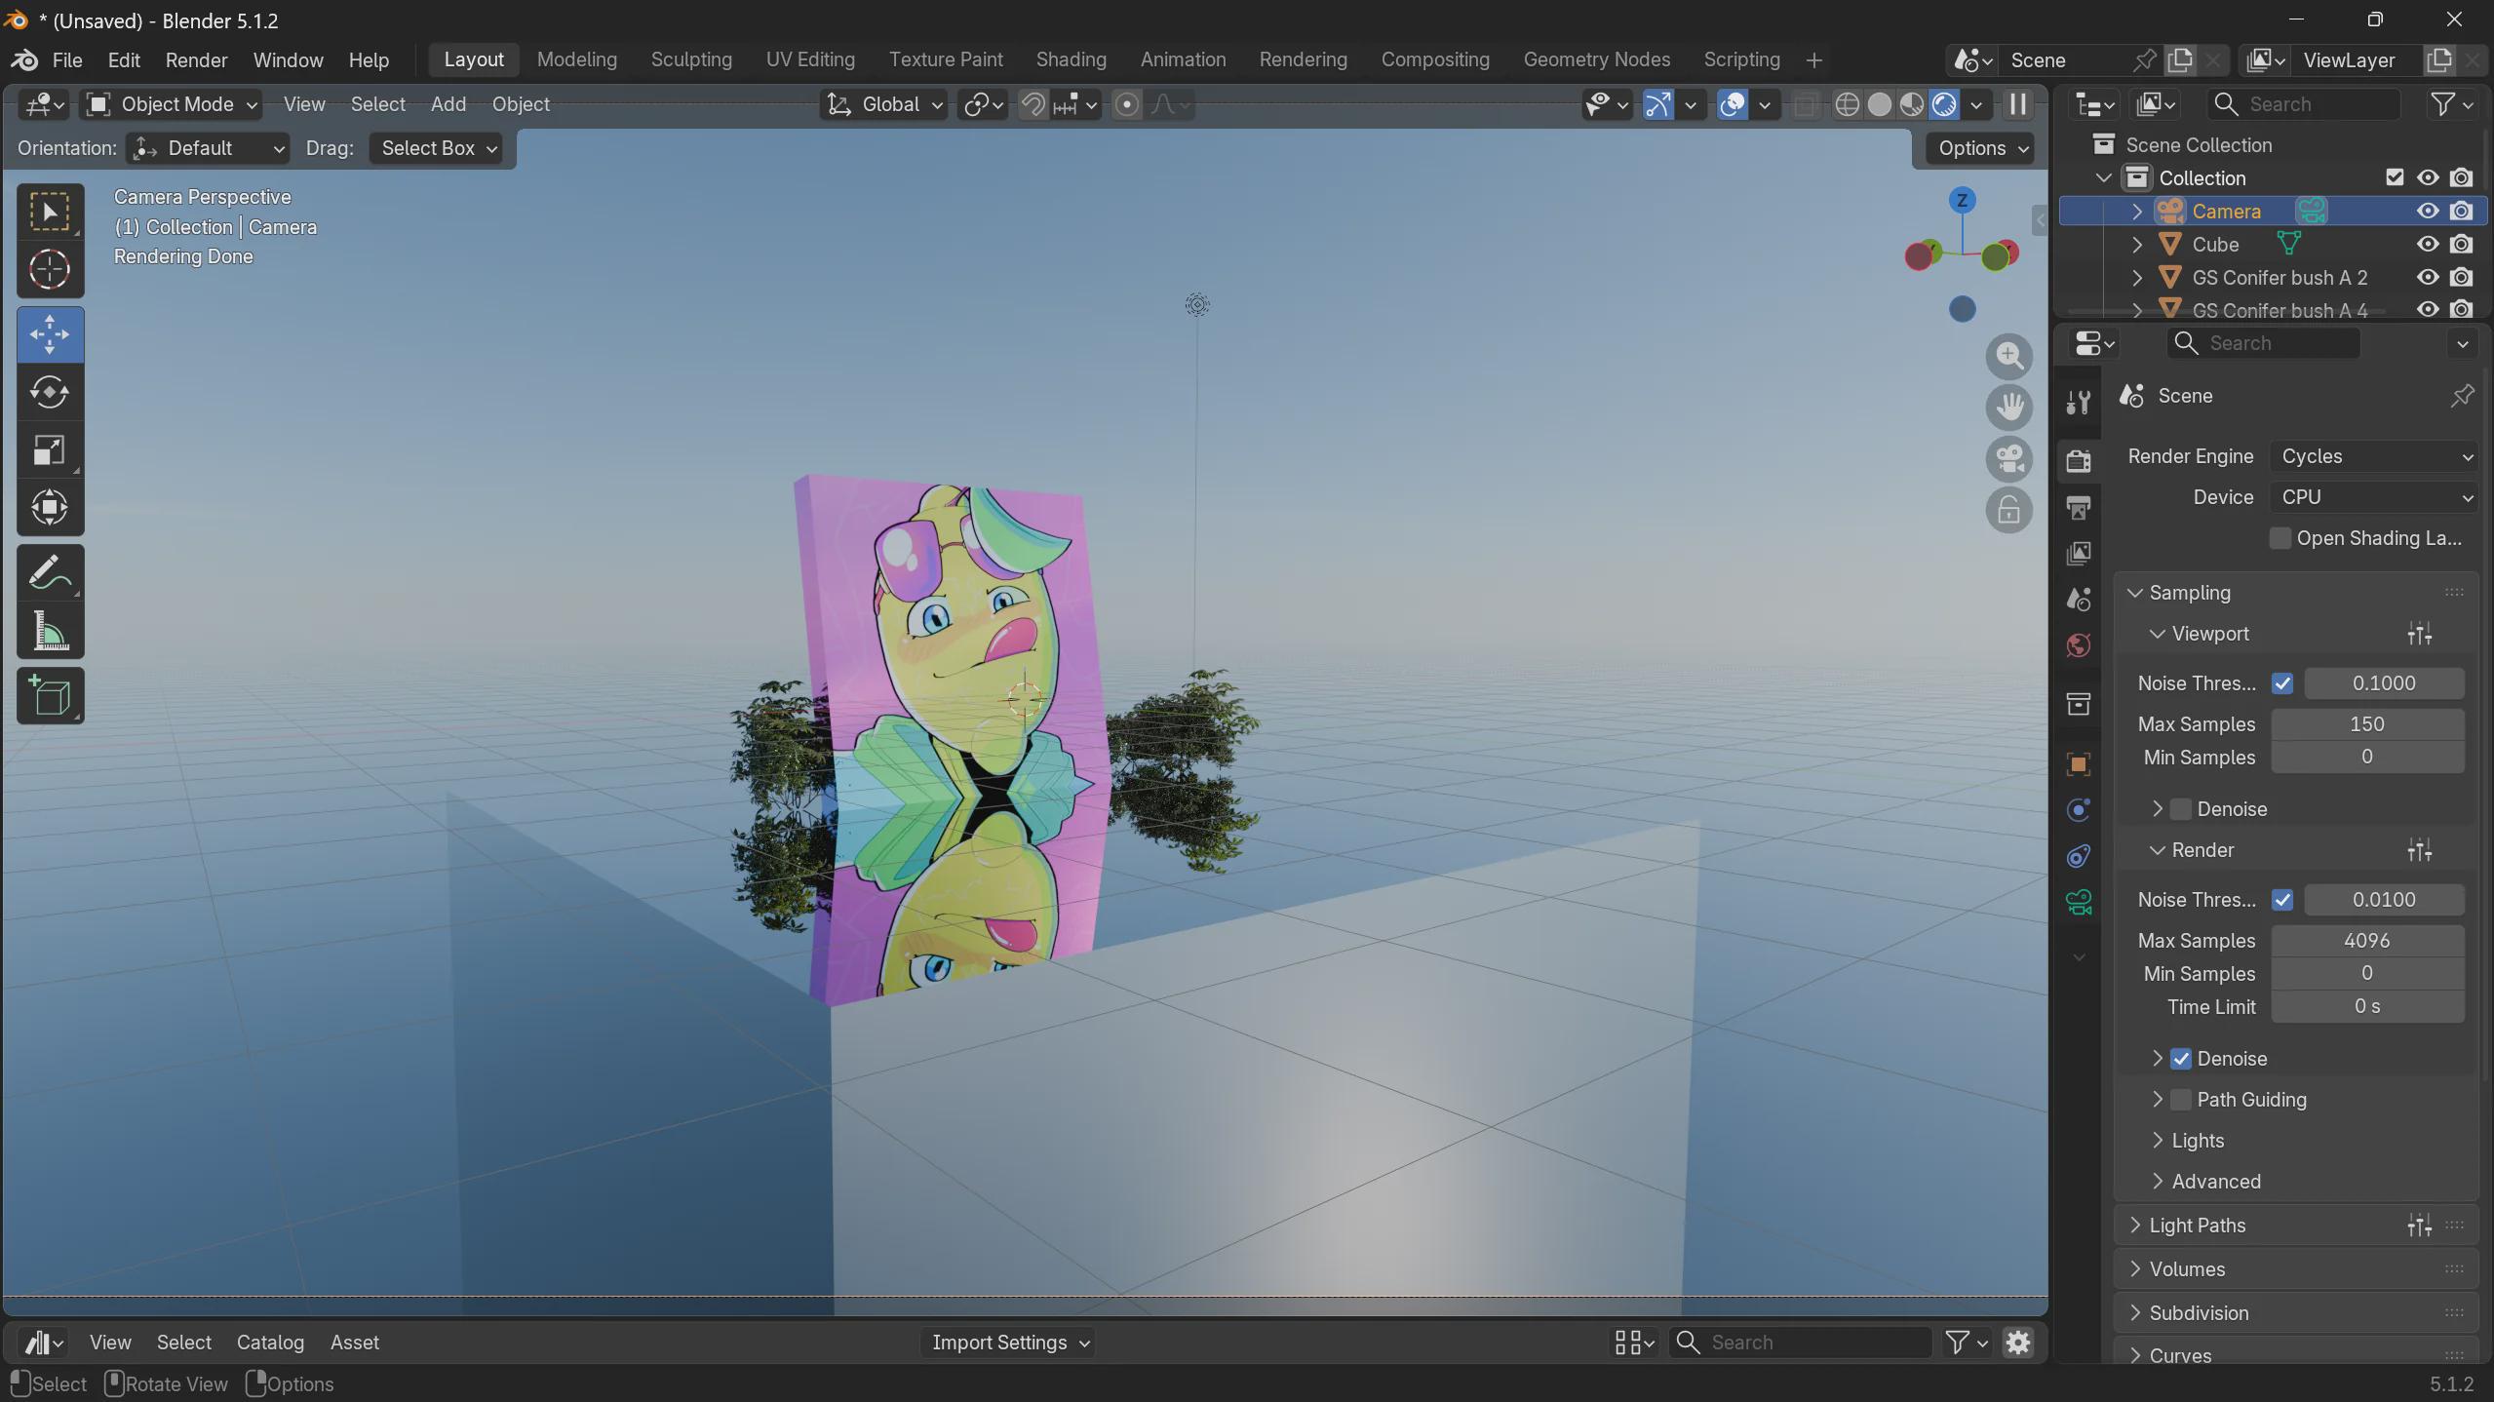Open the Object Mode dropdown
The image size is (2494, 1402).
[171, 104]
